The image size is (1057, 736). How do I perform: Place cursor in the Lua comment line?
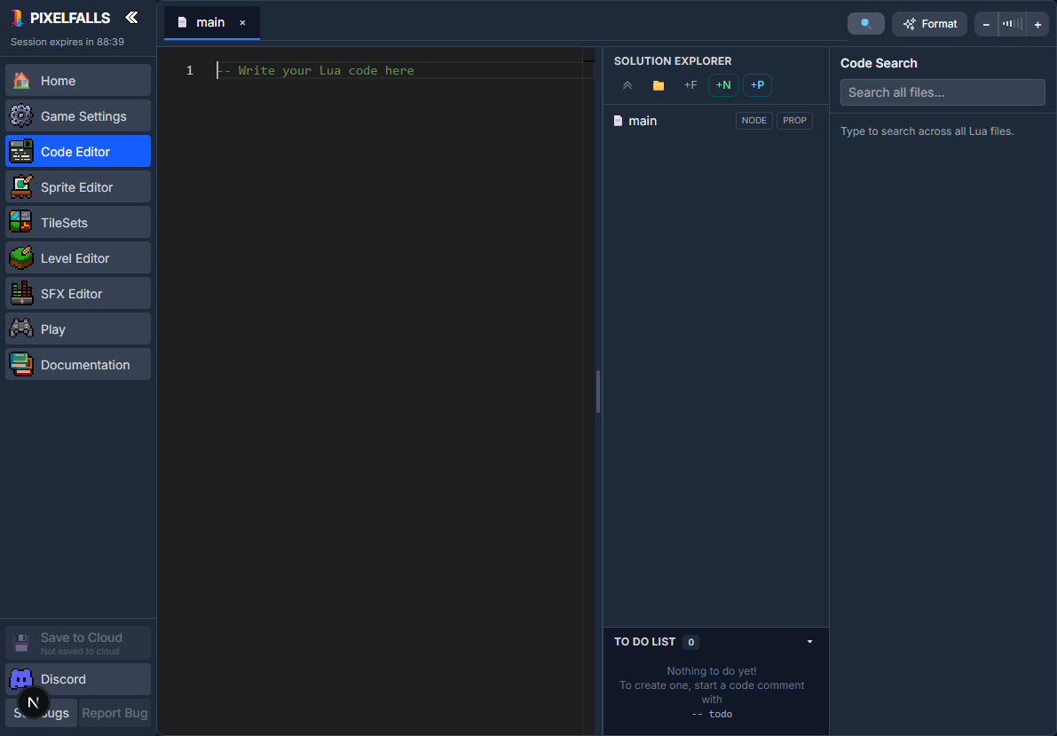pos(315,70)
